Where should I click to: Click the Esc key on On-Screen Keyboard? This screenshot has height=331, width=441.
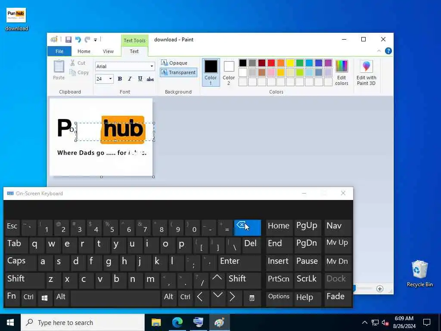tap(12, 228)
